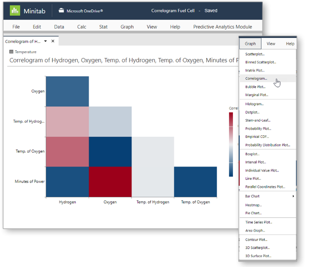Click the View item in popup menu header
This screenshot has width=324, height=267.
271,44
